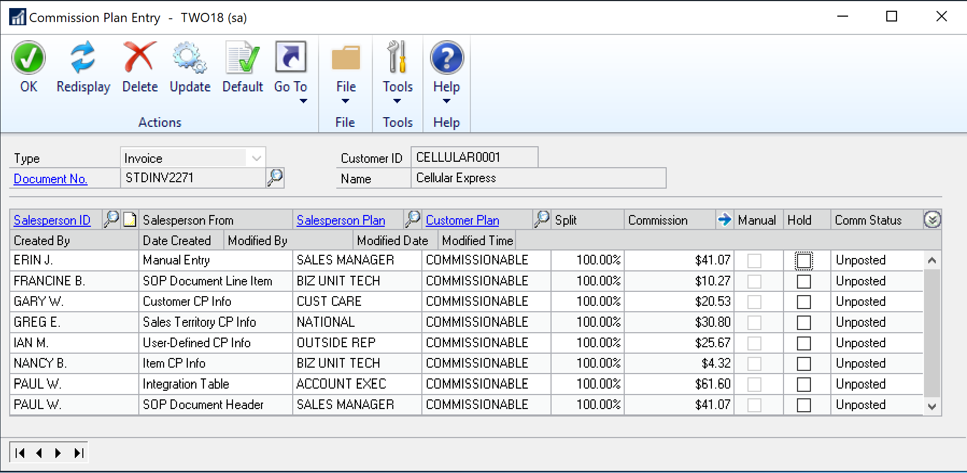The width and height of the screenshot is (967, 473).
Task: Click the red Delete X icon
Action: (x=139, y=58)
